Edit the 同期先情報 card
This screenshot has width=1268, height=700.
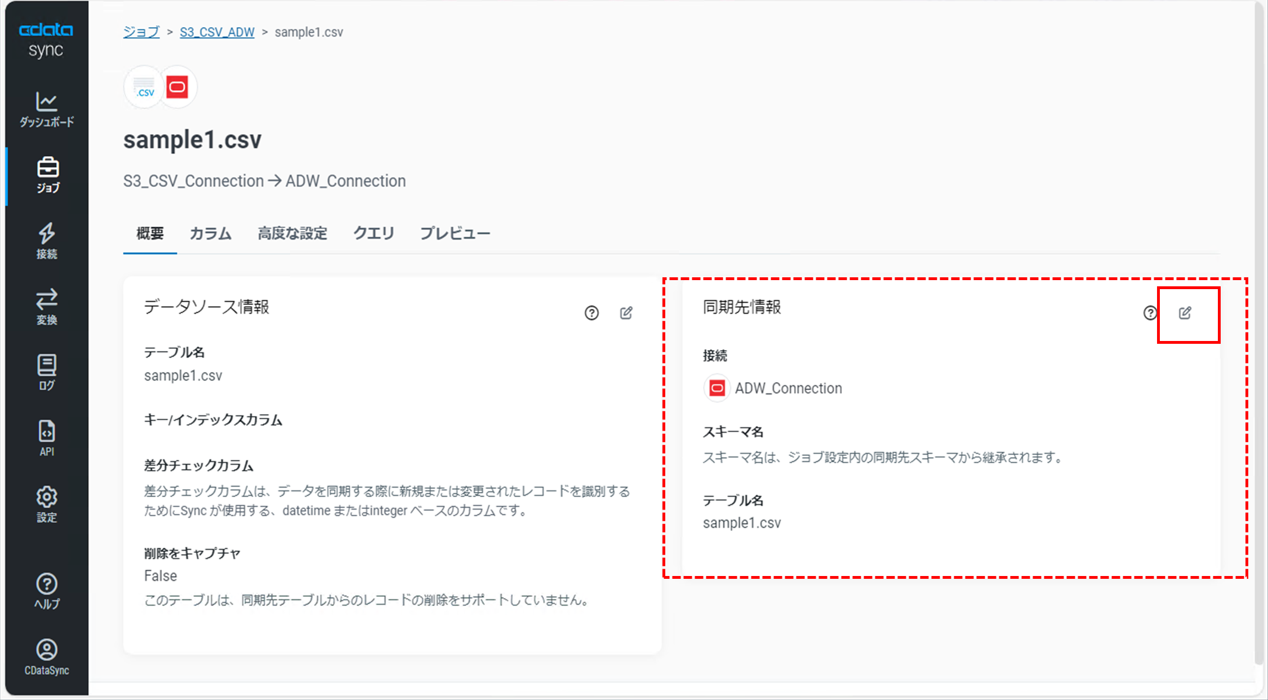tap(1185, 313)
